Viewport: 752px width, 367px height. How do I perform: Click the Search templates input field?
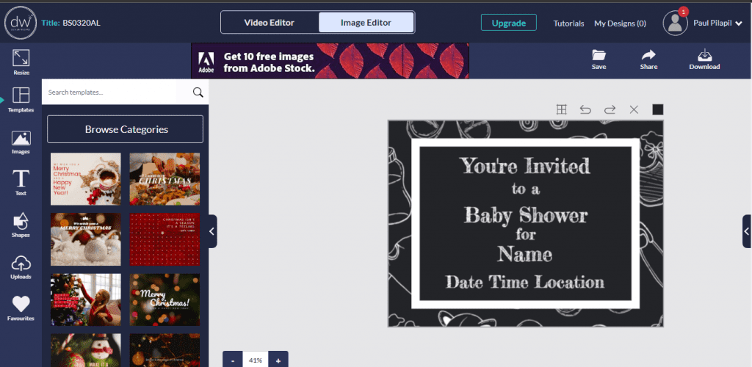pyautogui.click(x=116, y=92)
